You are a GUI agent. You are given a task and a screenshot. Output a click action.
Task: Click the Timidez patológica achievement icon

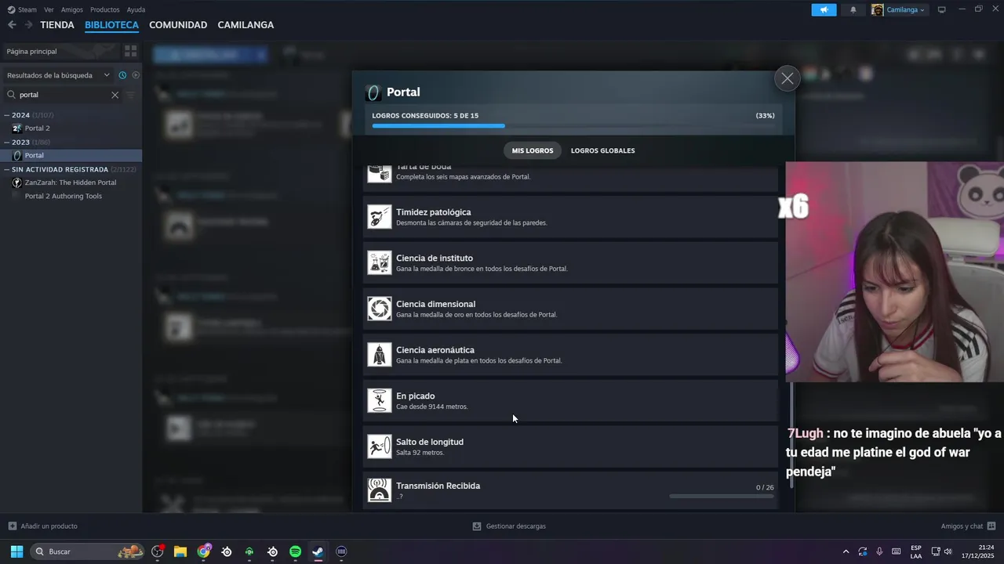point(380,217)
